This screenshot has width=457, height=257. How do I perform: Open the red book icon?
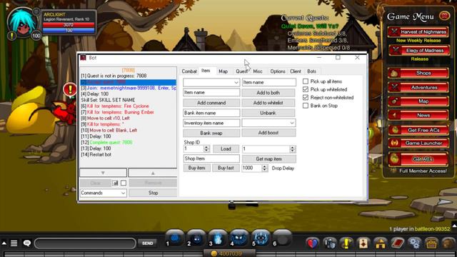pyautogui.click(x=398, y=243)
